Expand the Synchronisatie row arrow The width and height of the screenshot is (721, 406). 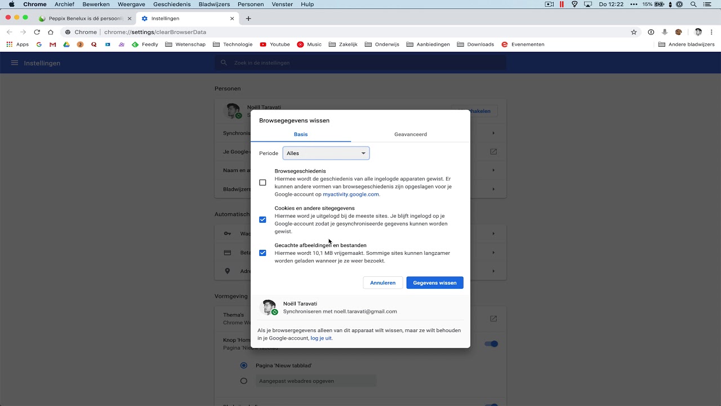tap(493, 134)
